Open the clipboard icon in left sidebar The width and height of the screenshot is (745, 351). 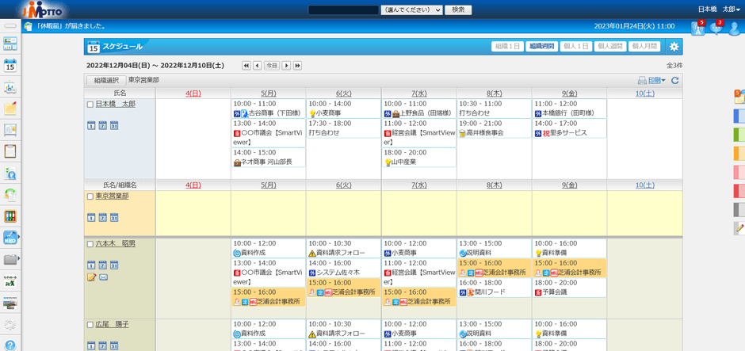click(10, 151)
